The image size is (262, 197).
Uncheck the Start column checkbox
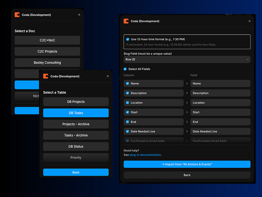[127, 112]
